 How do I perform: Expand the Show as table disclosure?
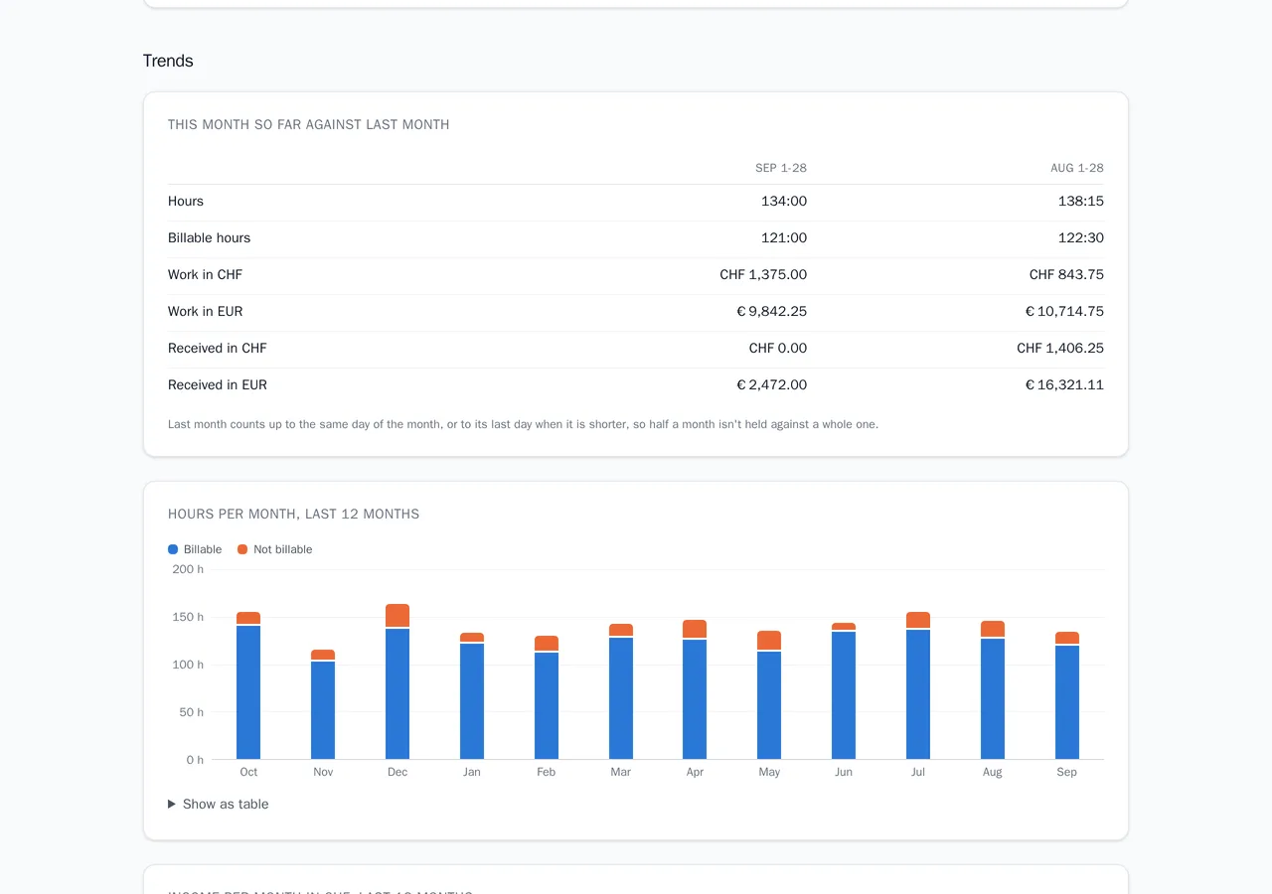click(219, 804)
